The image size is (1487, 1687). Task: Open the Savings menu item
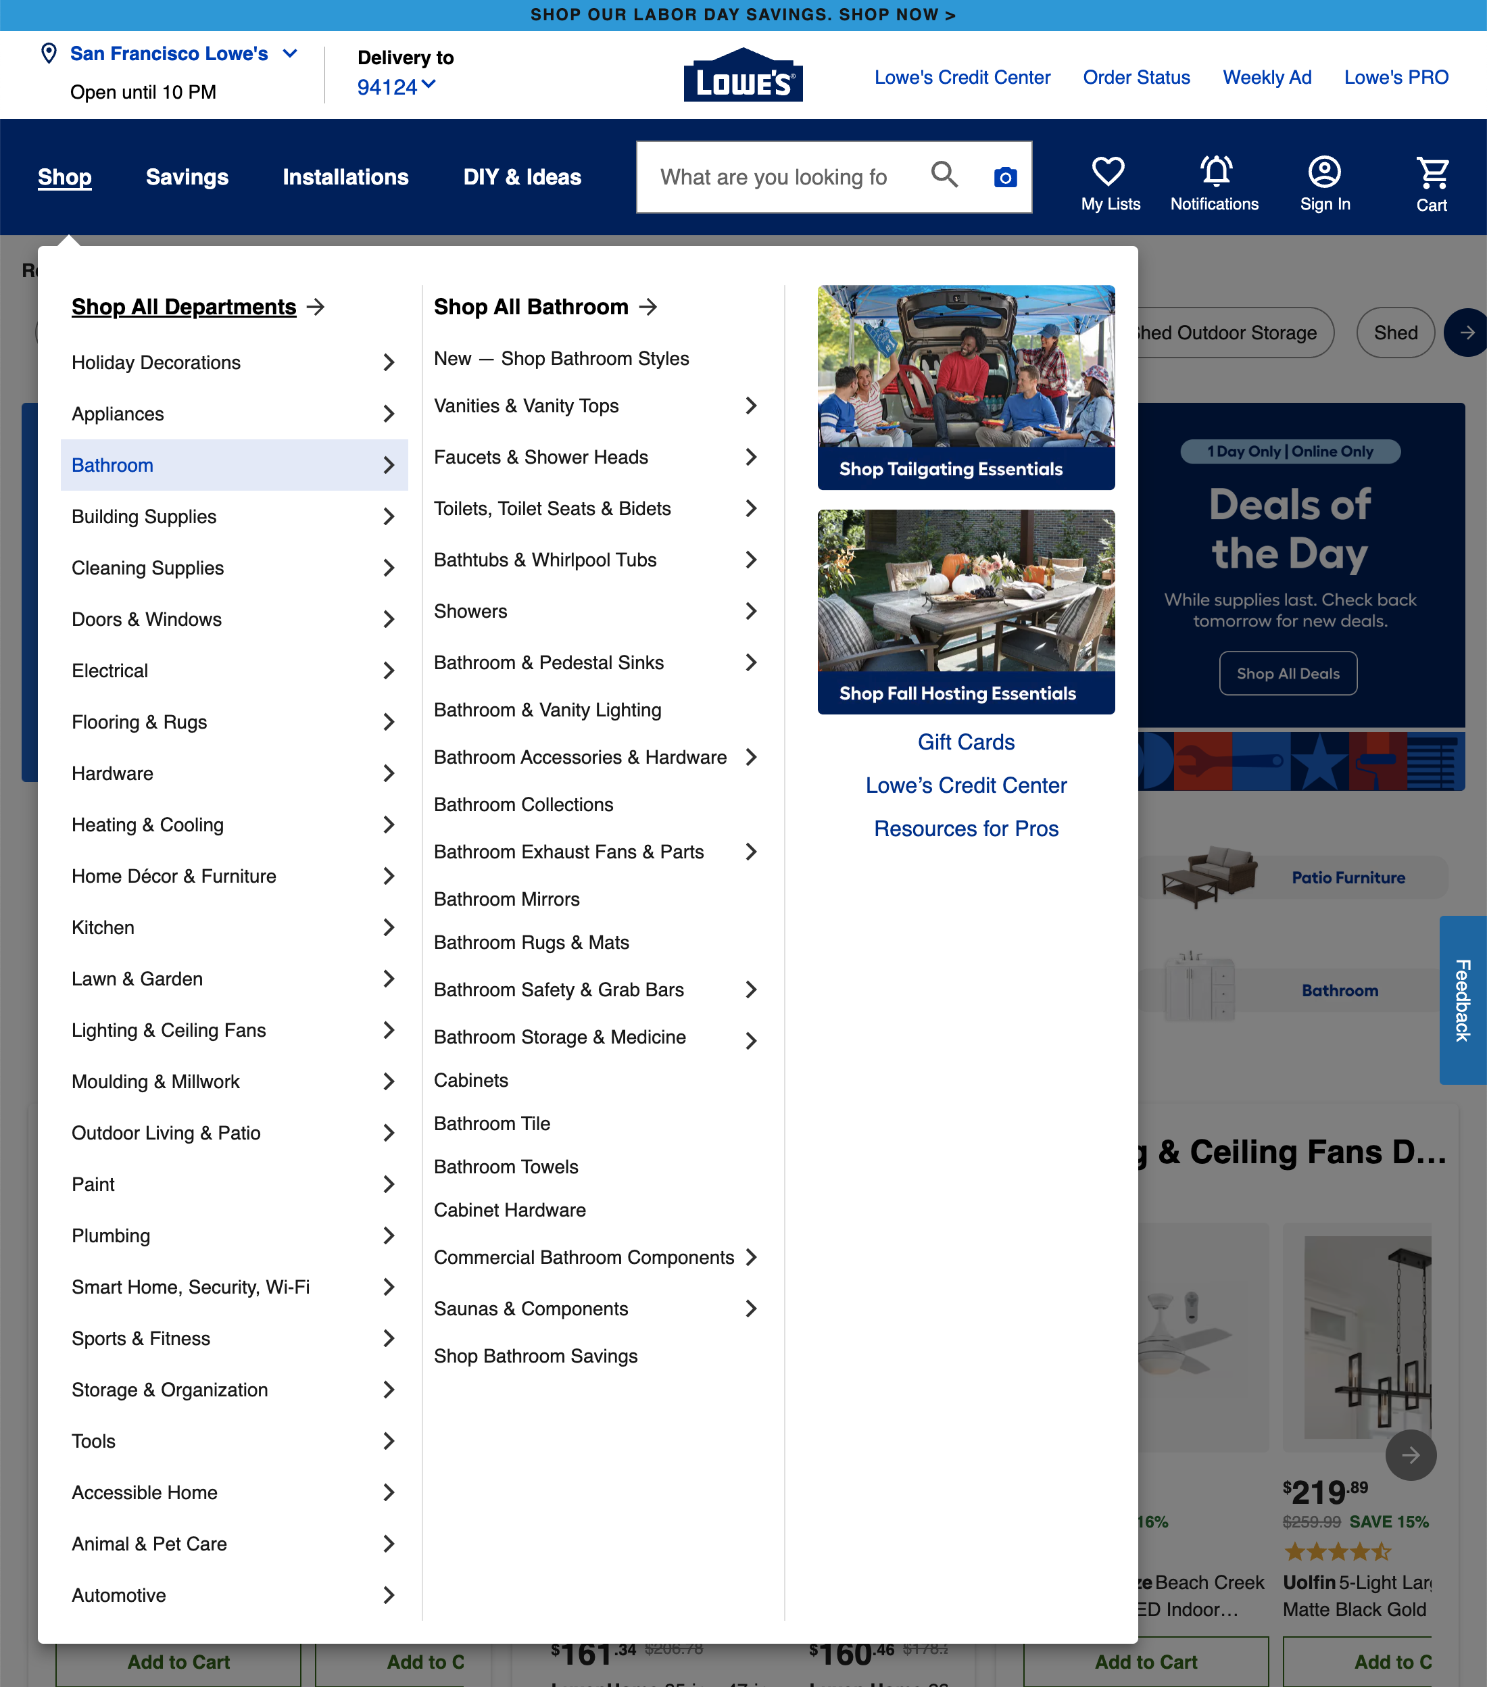click(x=187, y=176)
